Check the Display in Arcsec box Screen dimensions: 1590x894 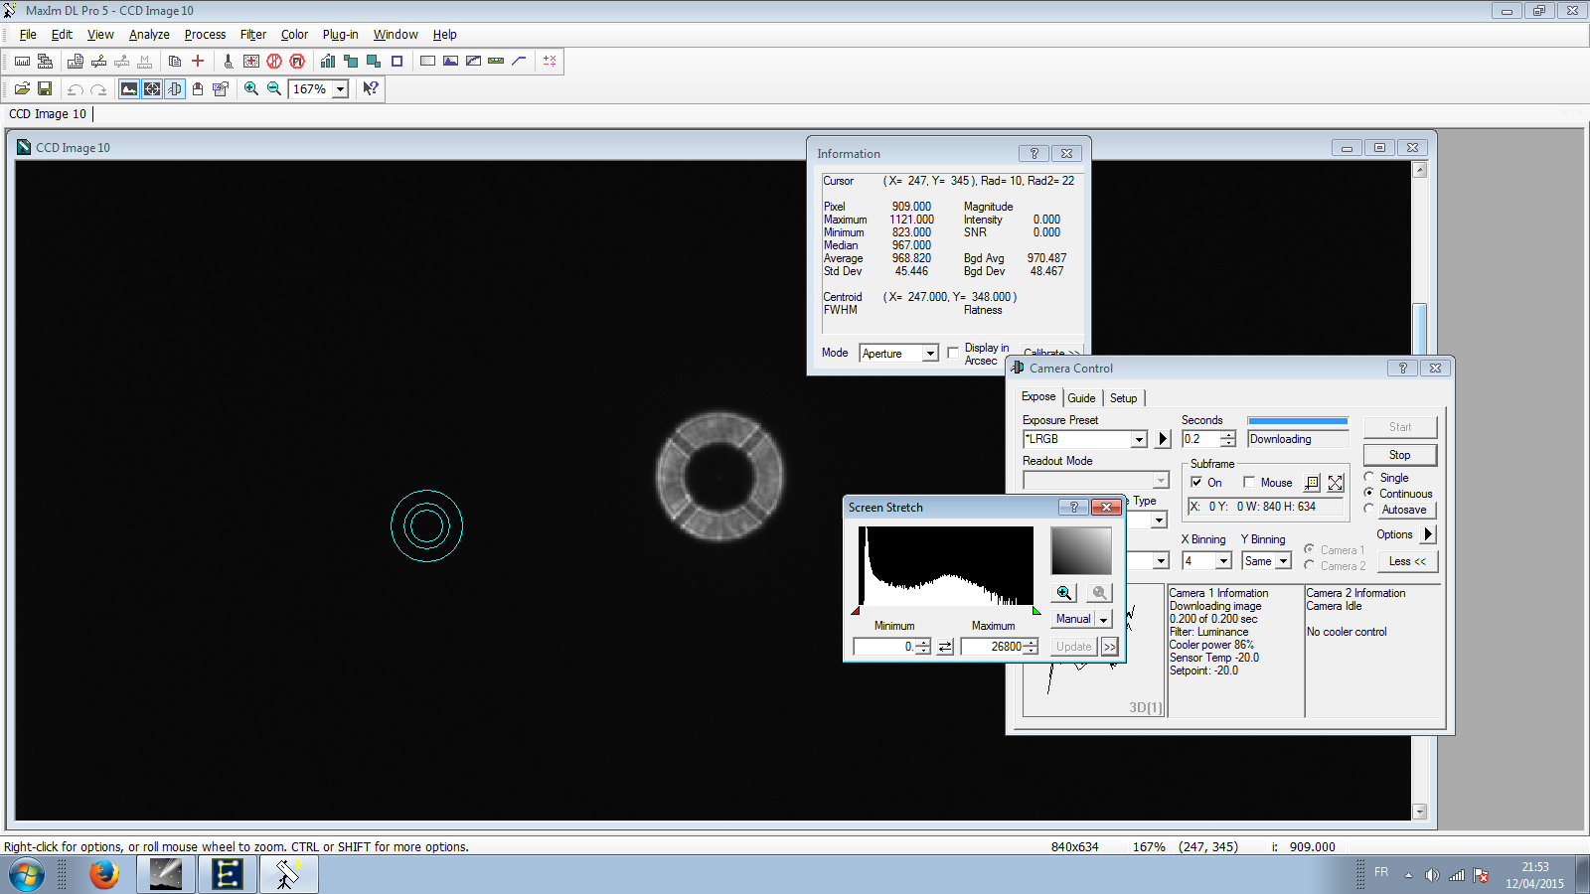coord(953,353)
